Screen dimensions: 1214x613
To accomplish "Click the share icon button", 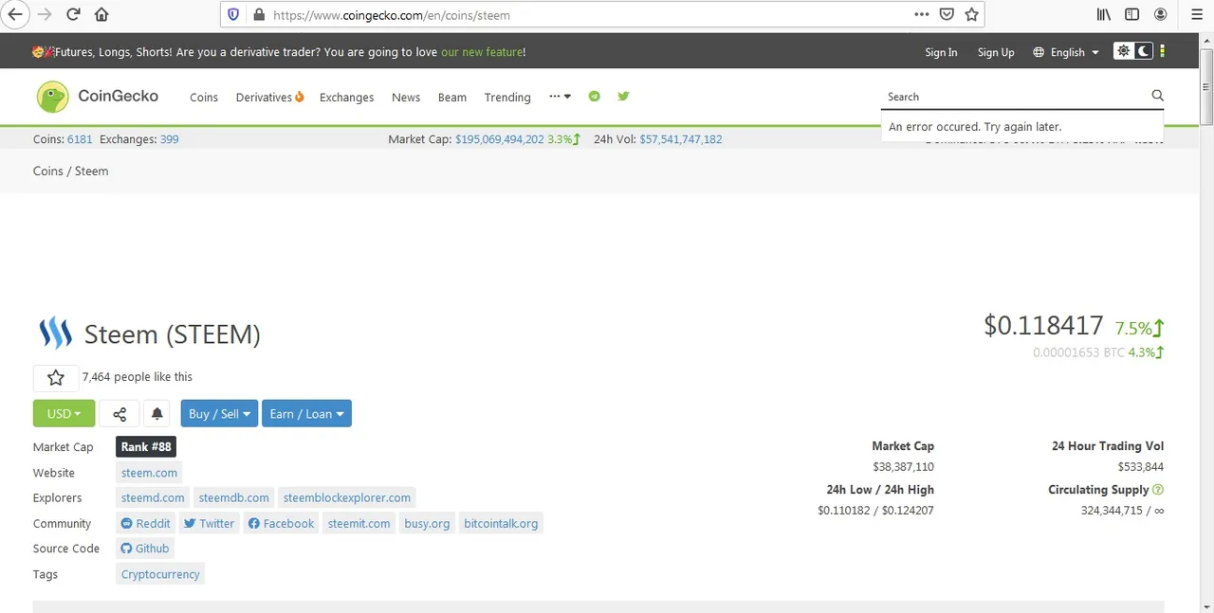I will coord(120,414).
